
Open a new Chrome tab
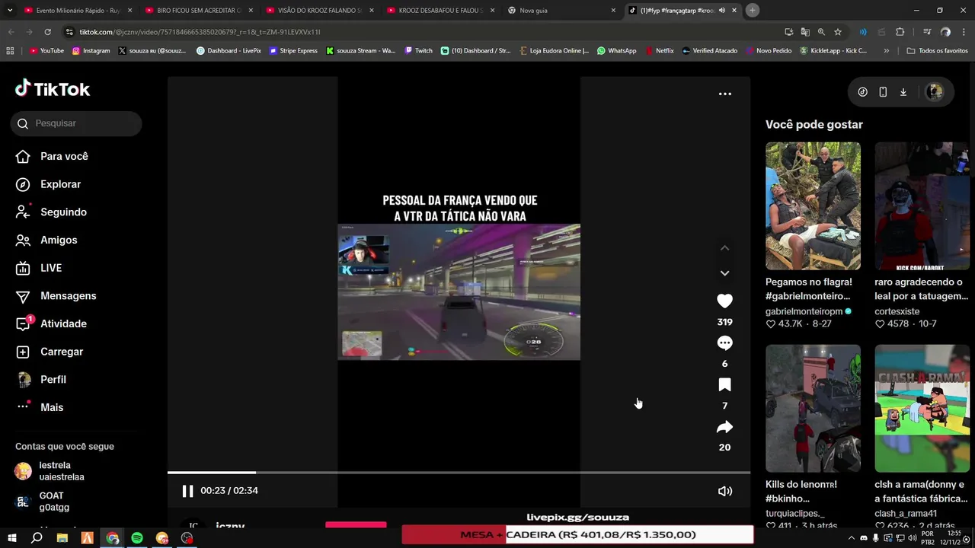click(753, 11)
